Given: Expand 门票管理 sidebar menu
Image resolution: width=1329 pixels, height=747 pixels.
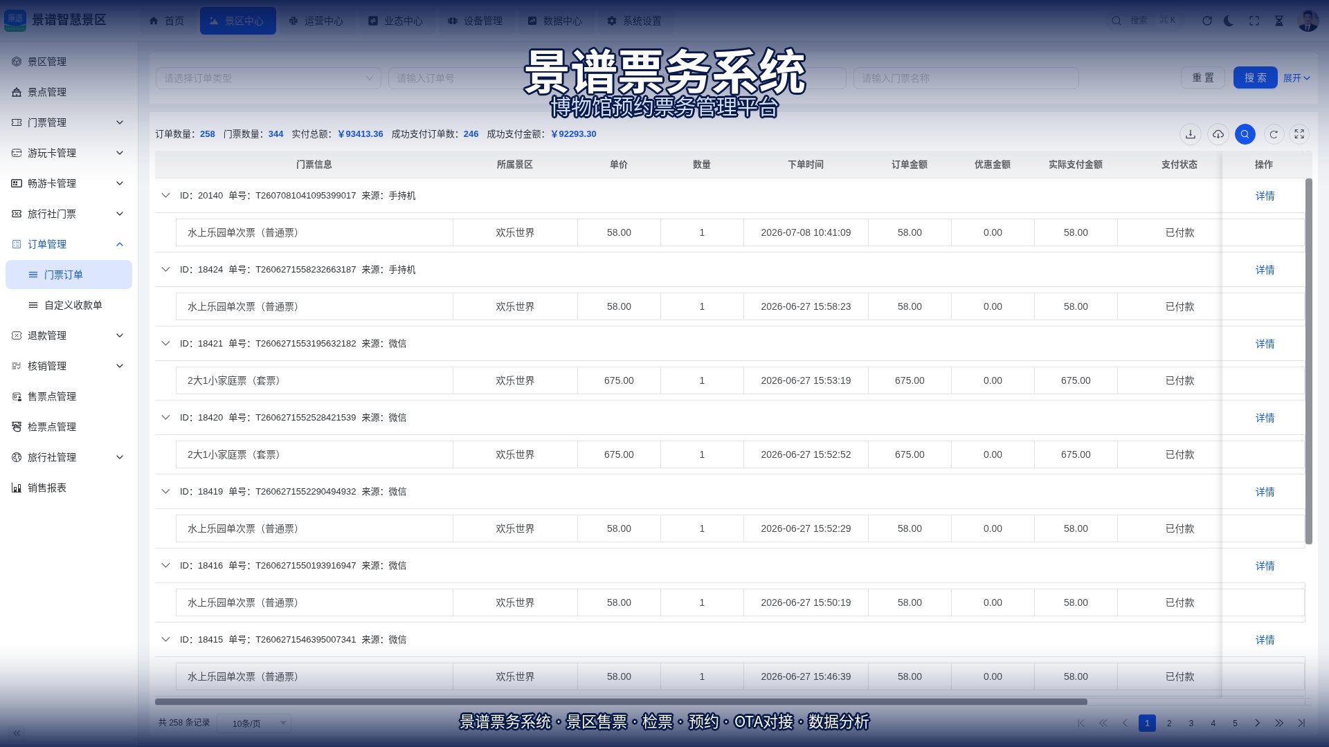Looking at the screenshot, I should tap(69, 122).
